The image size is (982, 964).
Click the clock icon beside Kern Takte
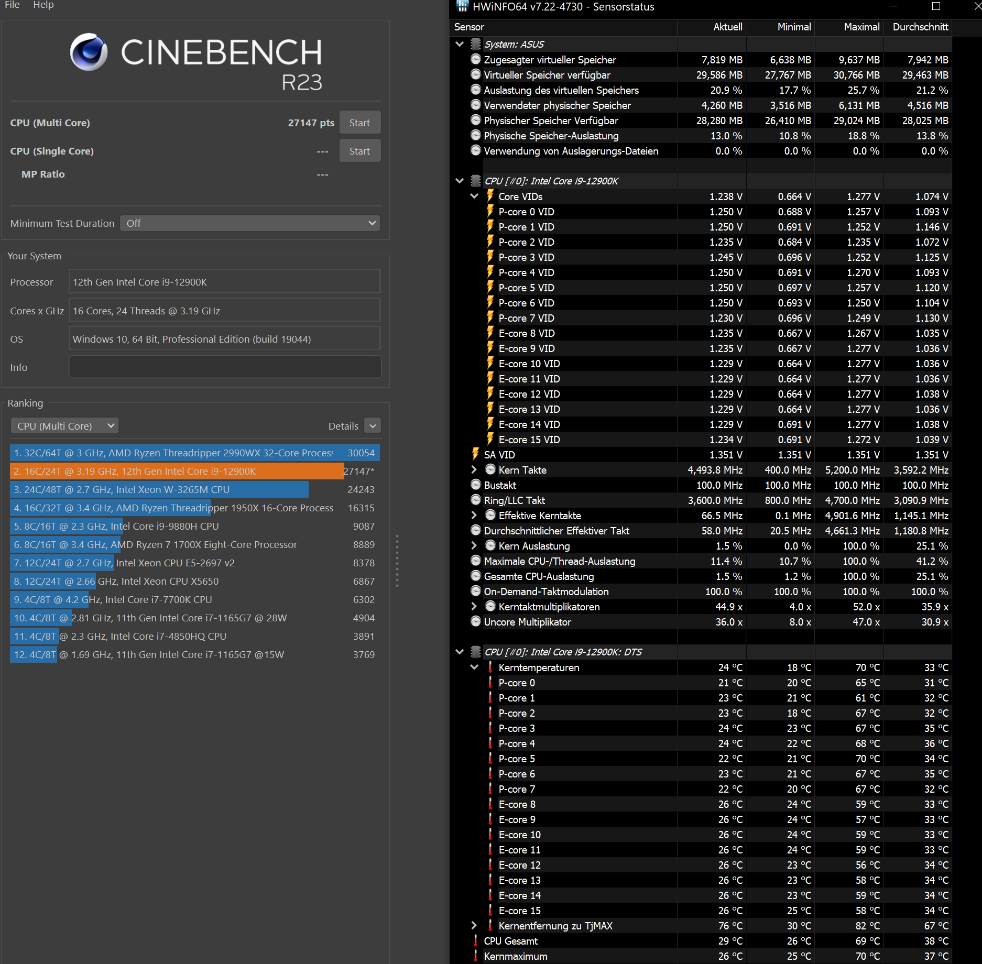490,469
